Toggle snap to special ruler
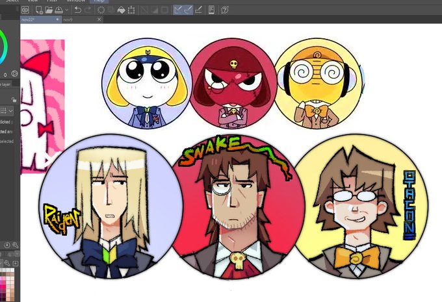The height and width of the screenshot is (302, 442). (x=188, y=10)
